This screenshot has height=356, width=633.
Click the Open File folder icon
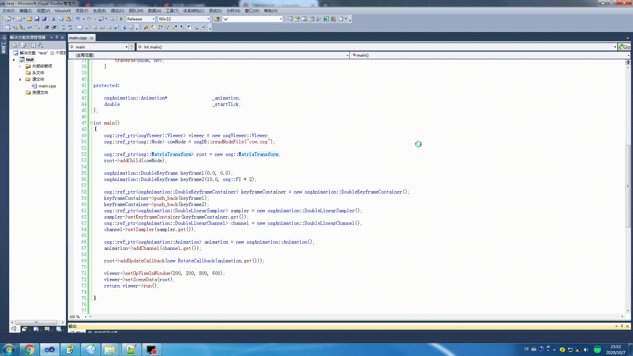click(30, 19)
